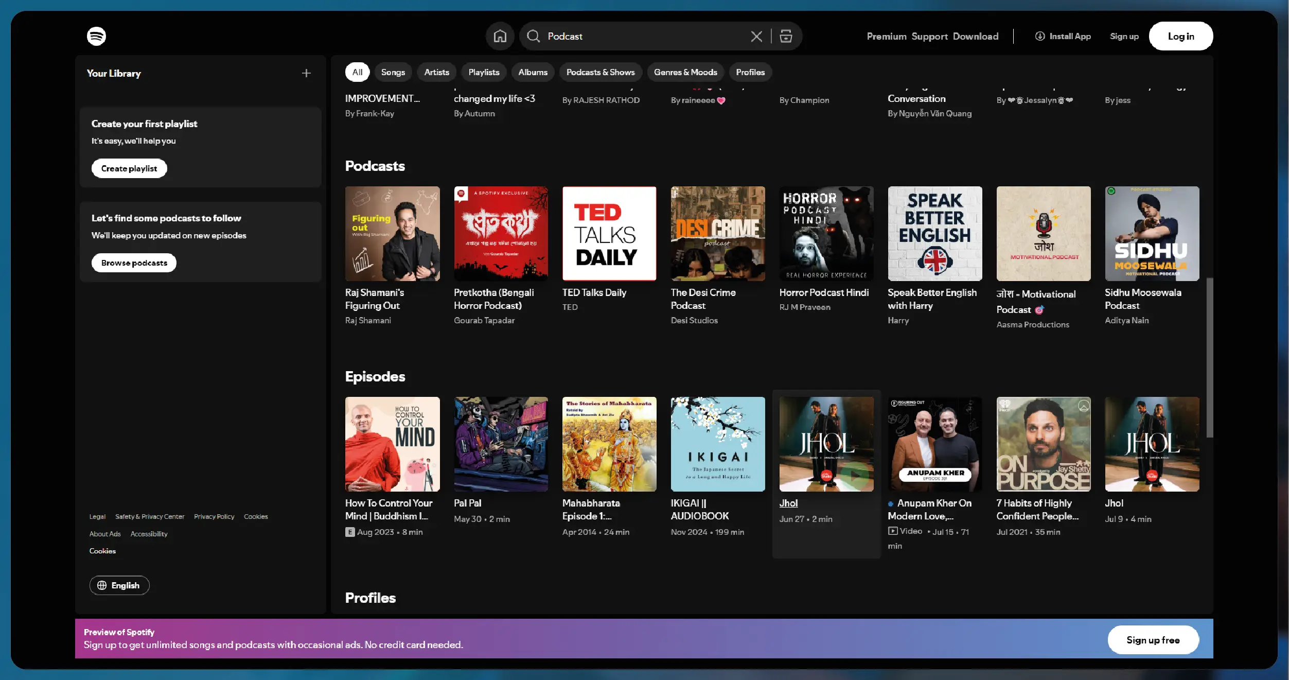Click the Create playlist button
Viewport: 1289px width, 680px height.
pyautogui.click(x=129, y=168)
